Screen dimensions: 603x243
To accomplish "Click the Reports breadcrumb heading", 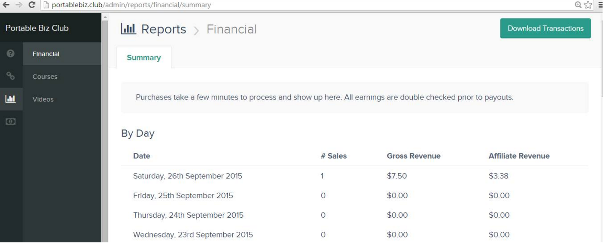I will pyautogui.click(x=164, y=29).
